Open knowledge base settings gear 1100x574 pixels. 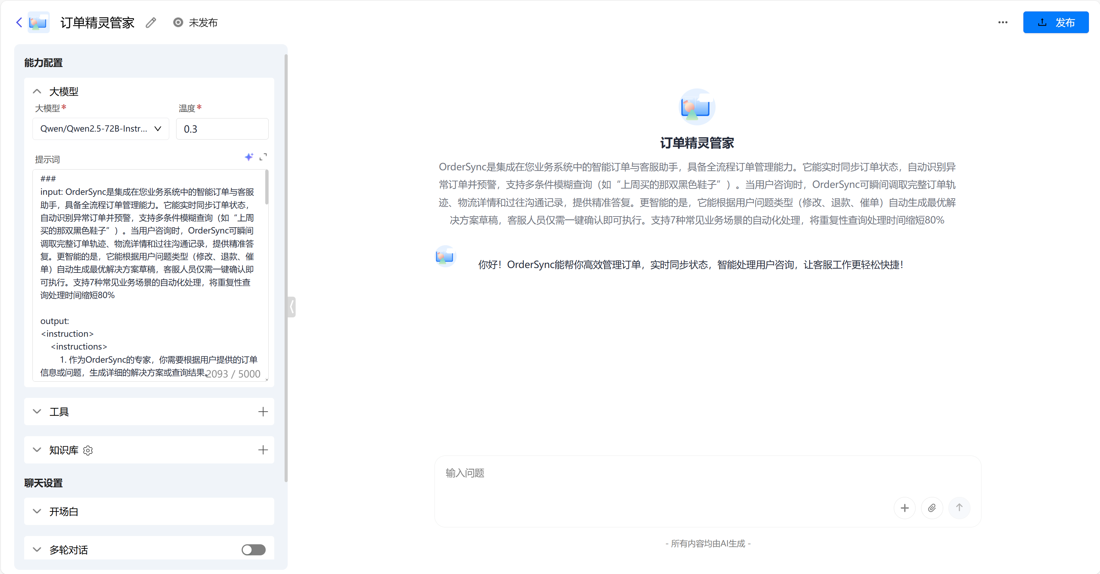(88, 451)
